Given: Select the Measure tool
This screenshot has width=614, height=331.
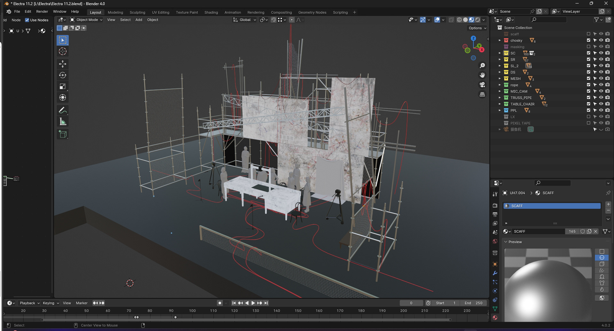Looking at the screenshot, I should click(63, 122).
